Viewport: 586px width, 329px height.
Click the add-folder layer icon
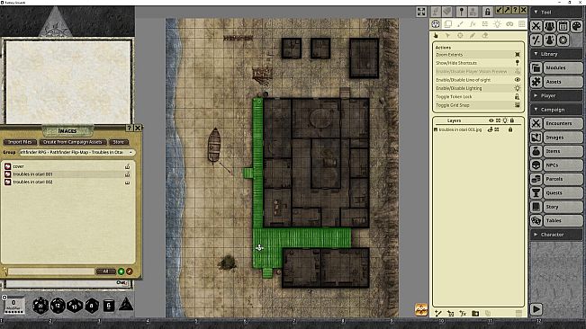click(475, 314)
